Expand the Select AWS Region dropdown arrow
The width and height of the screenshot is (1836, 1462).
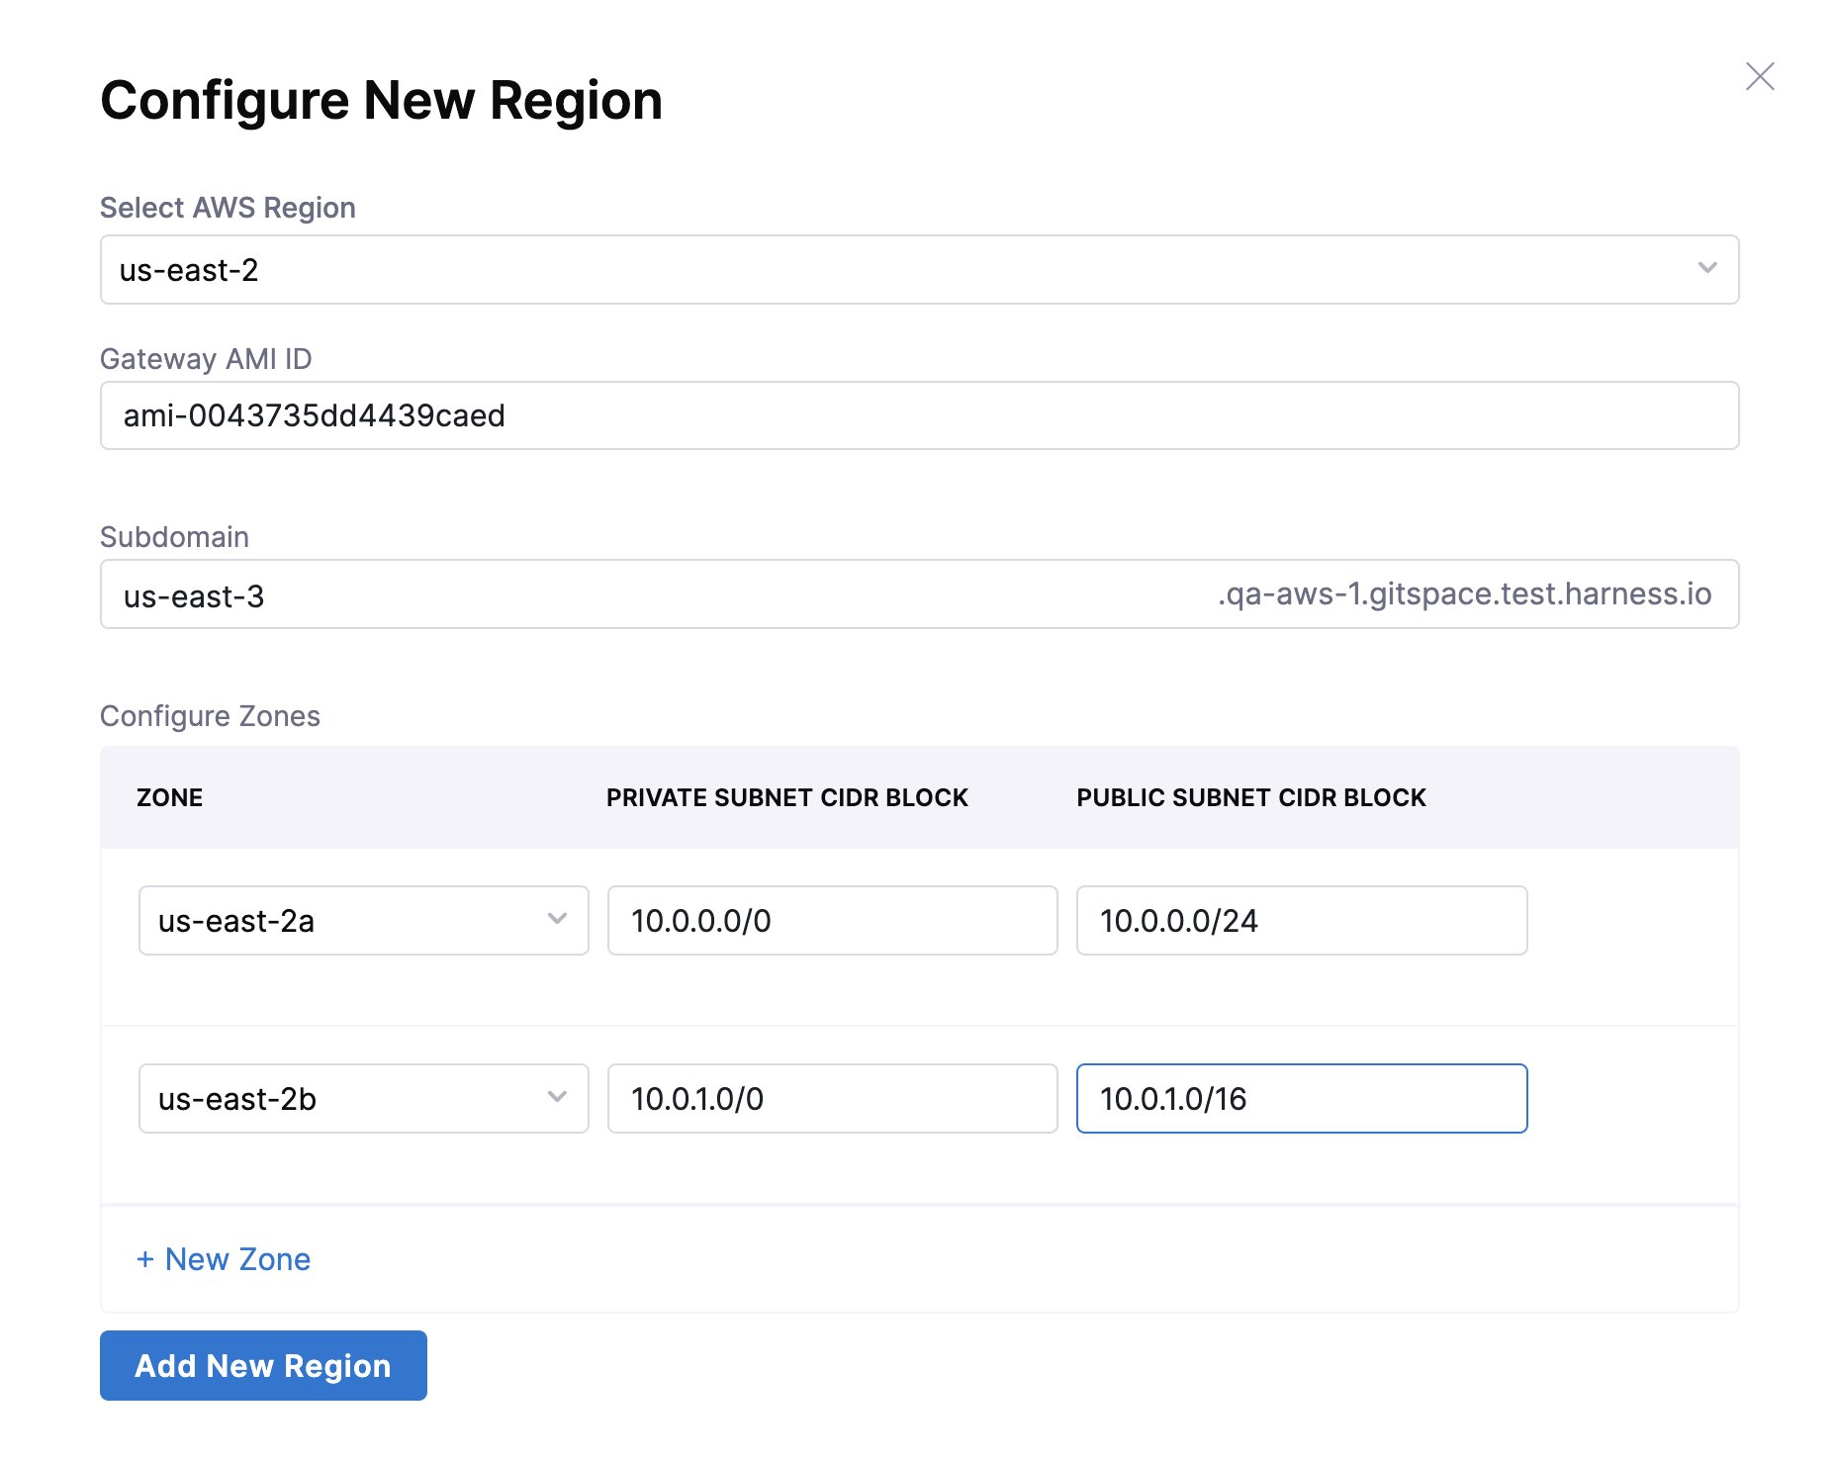[1706, 268]
